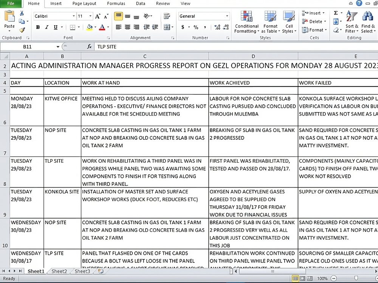Set Top Align for cell
This screenshot has width=378, height=283.
tap(118, 16)
